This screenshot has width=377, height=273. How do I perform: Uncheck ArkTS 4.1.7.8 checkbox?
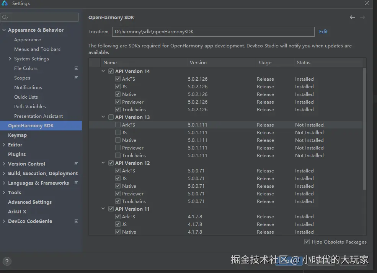point(118,216)
